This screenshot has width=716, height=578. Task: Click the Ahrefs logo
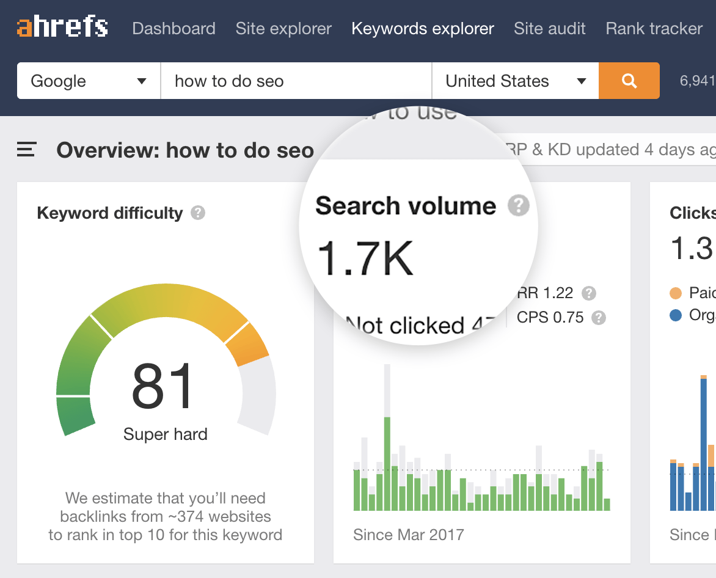62,27
